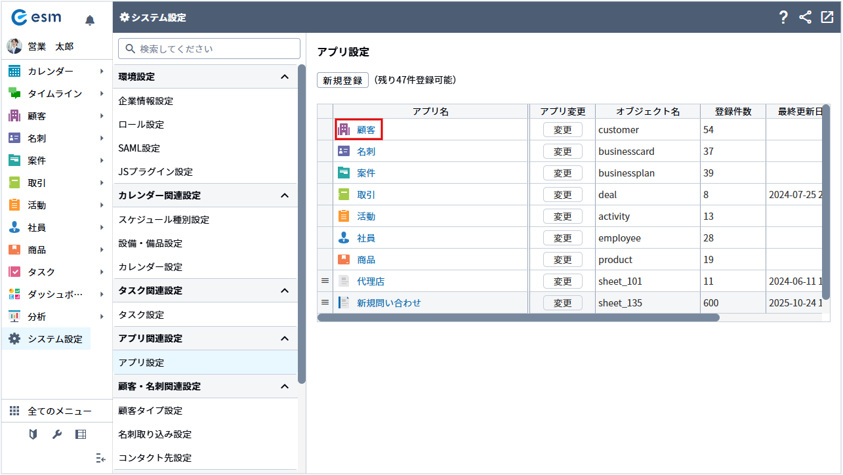Click the wrench icon in bottom sidebar

pos(57,434)
